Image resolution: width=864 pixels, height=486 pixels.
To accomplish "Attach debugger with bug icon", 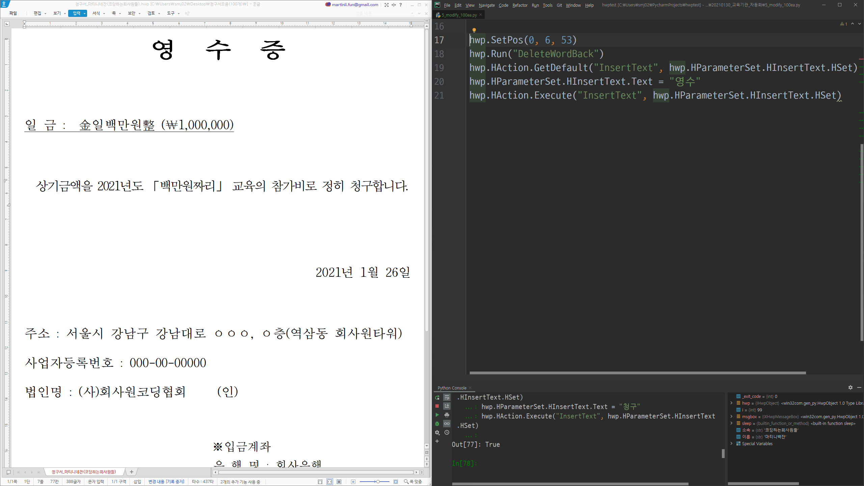I will coord(437,424).
